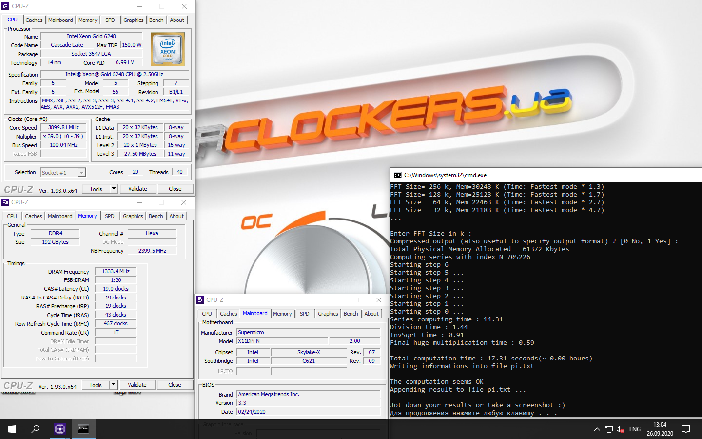Close the top CPU-Z window via X
The height and width of the screenshot is (439, 702).
click(x=184, y=6)
